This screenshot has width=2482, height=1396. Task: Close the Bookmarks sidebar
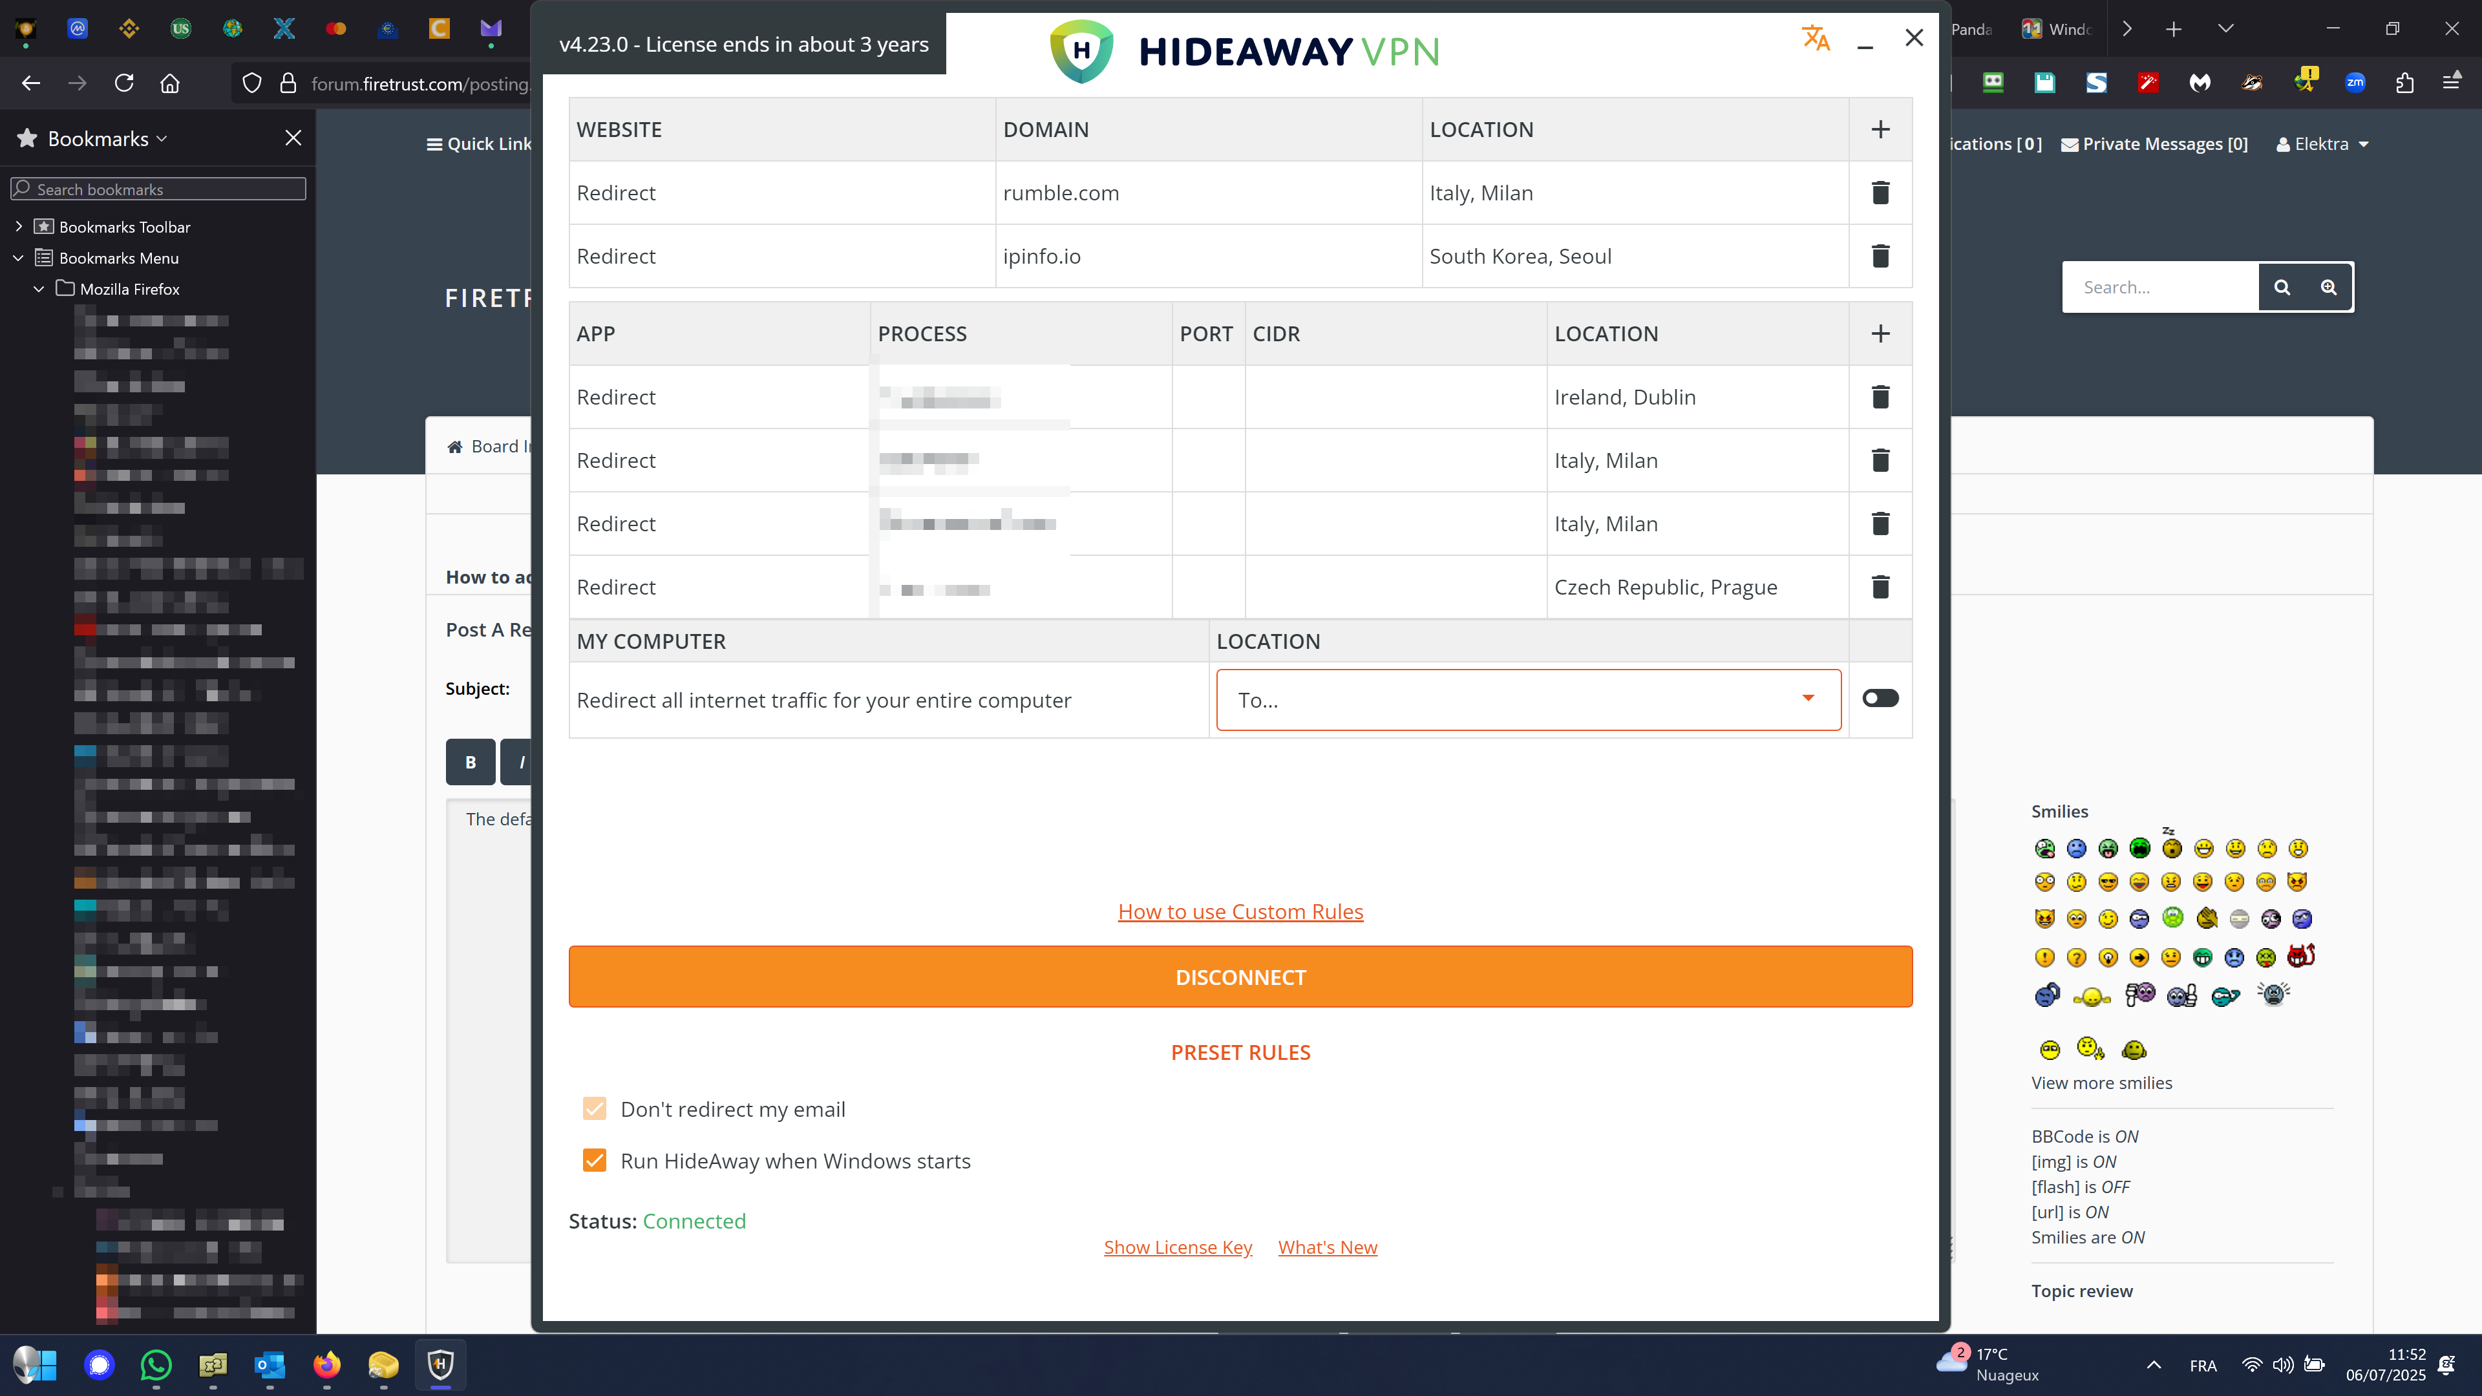(x=293, y=138)
